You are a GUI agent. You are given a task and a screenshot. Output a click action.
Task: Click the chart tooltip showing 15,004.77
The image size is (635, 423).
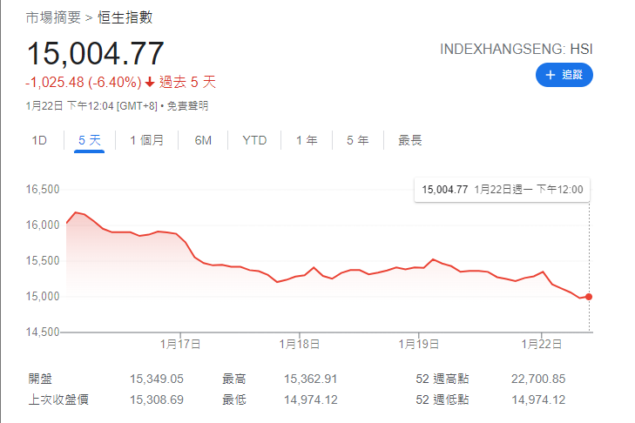click(502, 189)
